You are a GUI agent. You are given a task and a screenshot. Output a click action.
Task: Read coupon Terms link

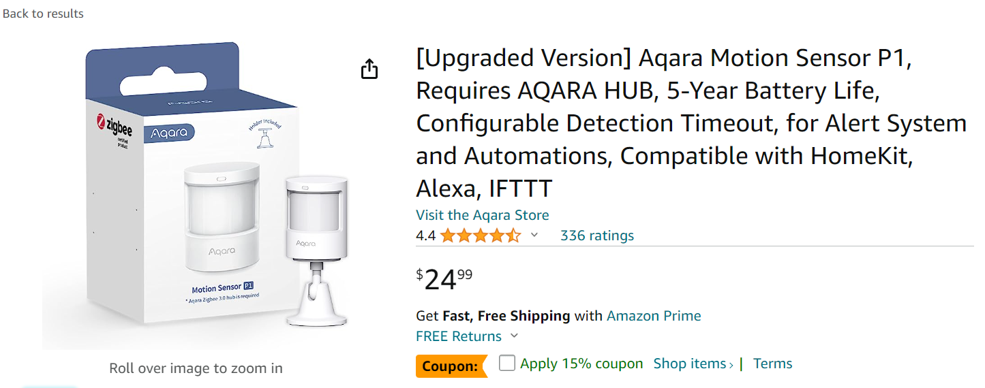[773, 363]
